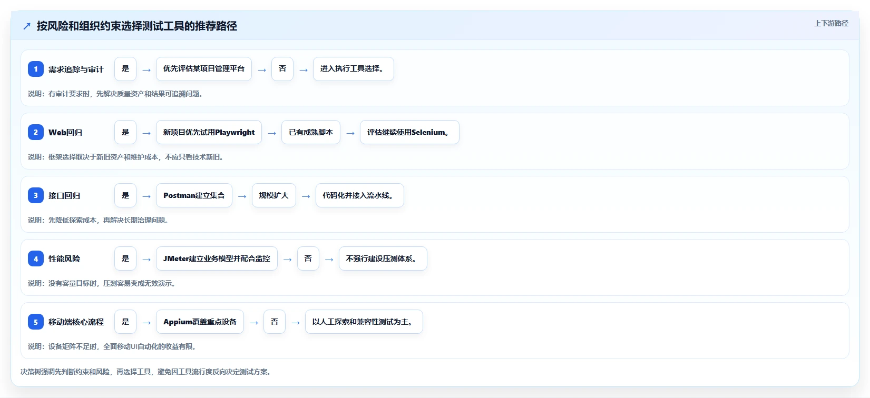Click the arrow between Postman建立集合 and 规模扩大
This screenshot has width=870, height=398.
click(242, 196)
